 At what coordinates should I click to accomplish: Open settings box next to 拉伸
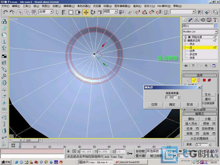click(x=197, y=129)
